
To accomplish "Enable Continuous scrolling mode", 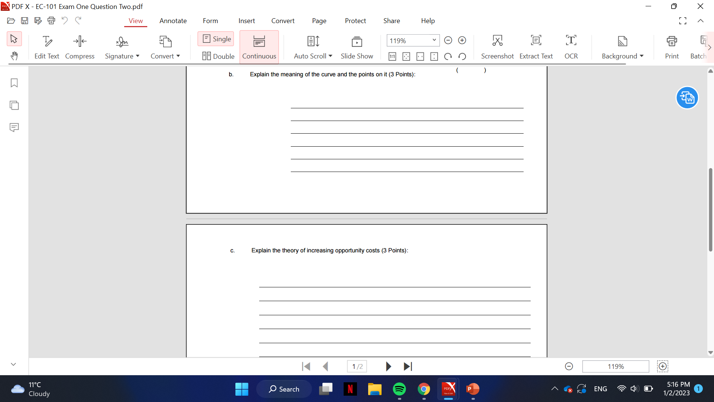I will (x=259, y=47).
